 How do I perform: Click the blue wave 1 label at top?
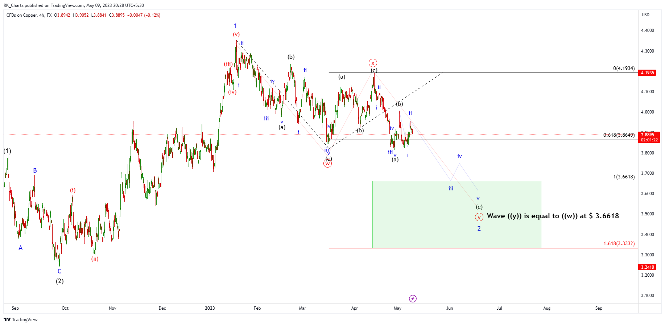click(x=235, y=26)
